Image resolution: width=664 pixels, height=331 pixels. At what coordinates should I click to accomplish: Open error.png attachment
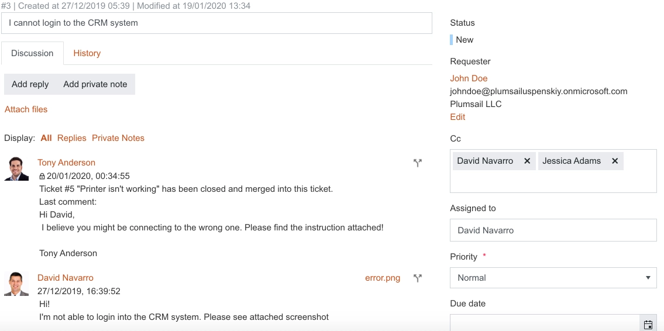coord(383,278)
